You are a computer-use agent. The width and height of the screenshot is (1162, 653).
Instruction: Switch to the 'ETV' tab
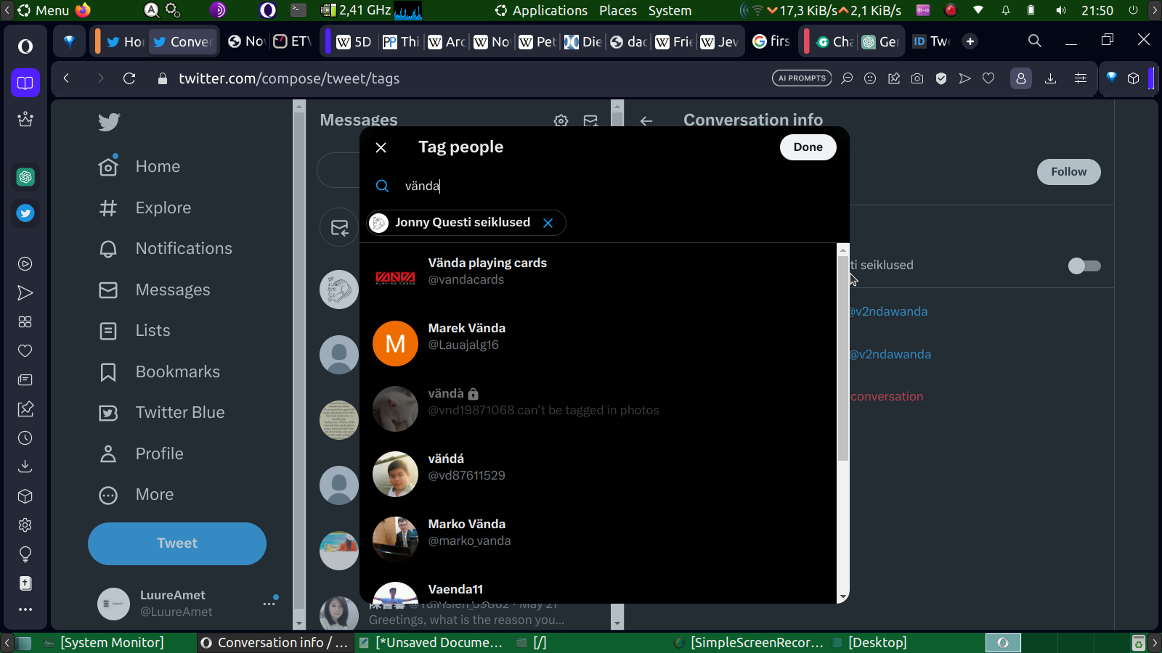[x=292, y=41]
